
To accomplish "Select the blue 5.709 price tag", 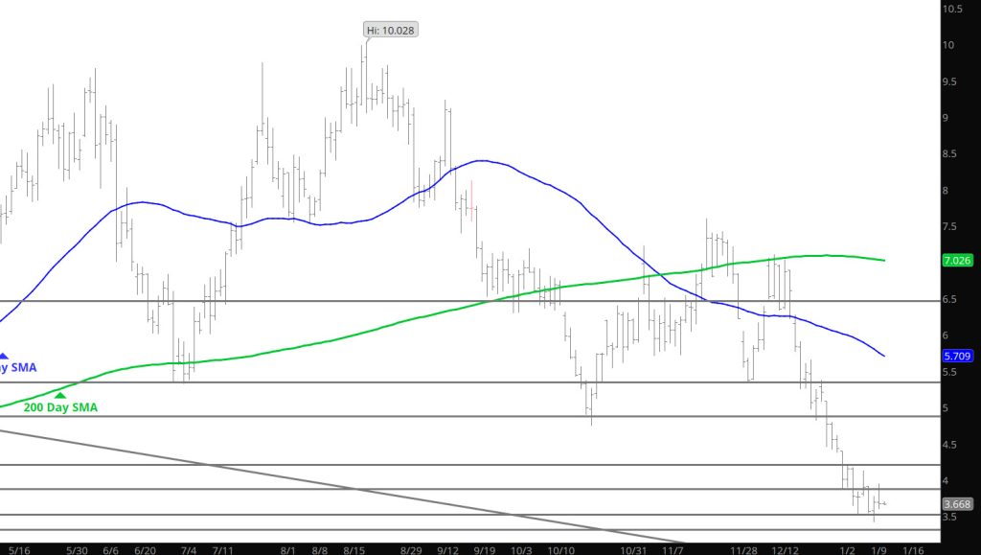I will coord(958,356).
